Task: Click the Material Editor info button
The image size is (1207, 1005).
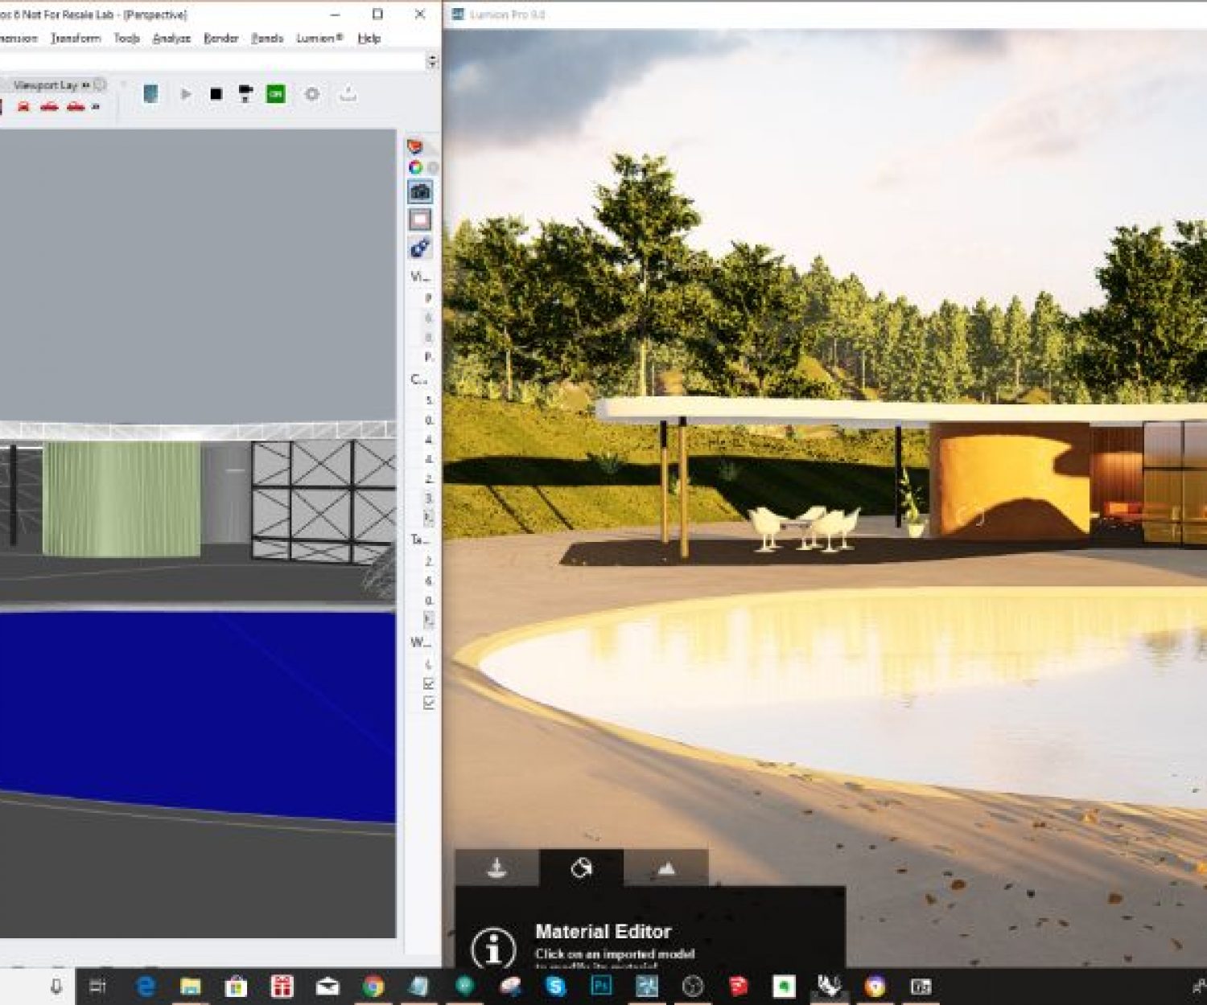Action: [491, 949]
